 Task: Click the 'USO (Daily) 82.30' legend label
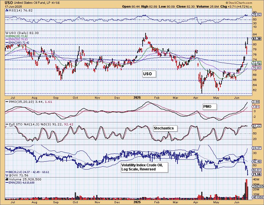tap(24, 33)
